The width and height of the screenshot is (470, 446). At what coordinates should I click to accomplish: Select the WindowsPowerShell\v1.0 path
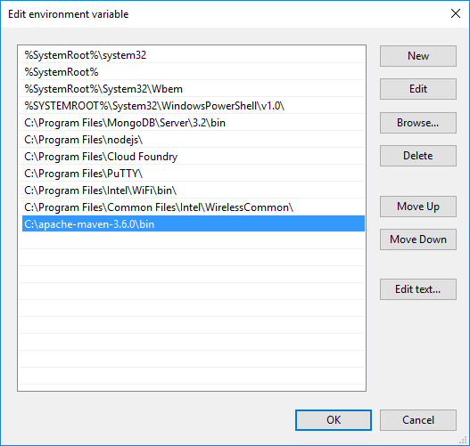click(x=194, y=106)
